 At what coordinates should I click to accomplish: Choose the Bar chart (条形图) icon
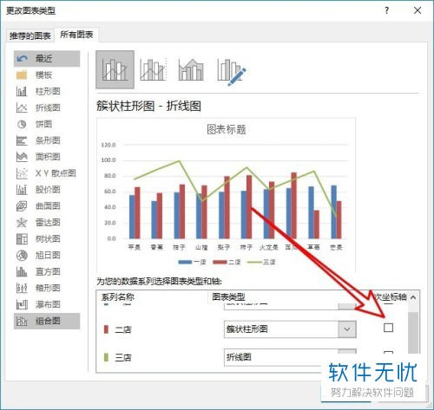(22, 140)
